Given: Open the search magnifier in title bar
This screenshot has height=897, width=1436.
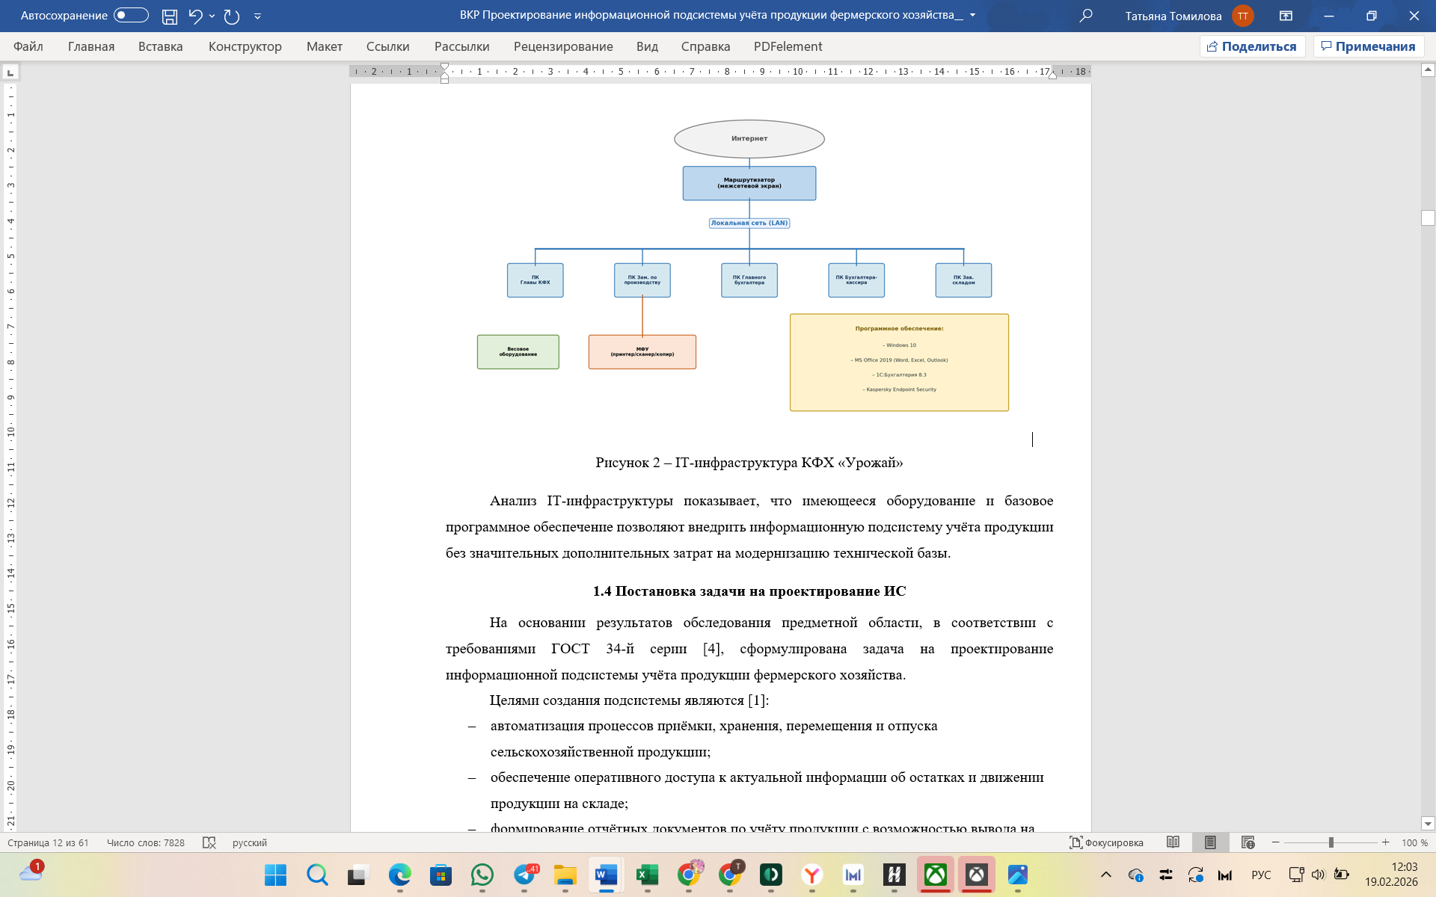Looking at the screenshot, I should pyautogui.click(x=1086, y=16).
